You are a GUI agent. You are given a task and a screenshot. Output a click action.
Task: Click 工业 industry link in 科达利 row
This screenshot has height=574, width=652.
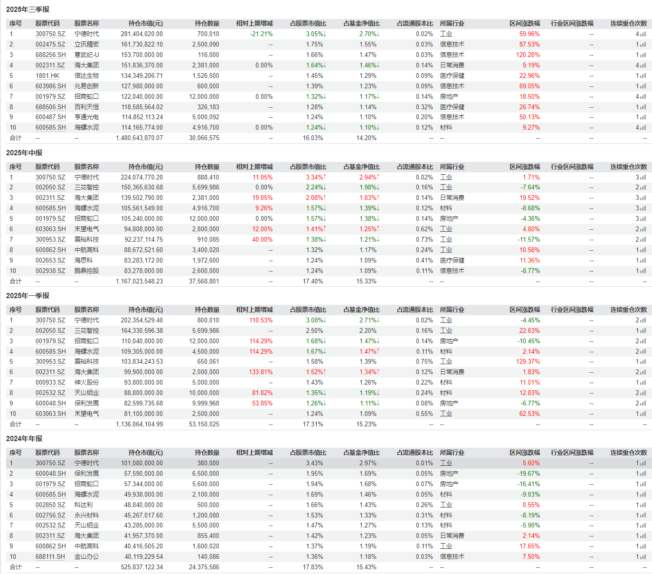tap(446, 505)
